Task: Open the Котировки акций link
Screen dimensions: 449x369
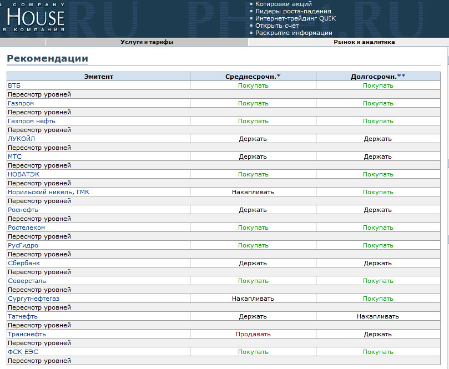Action: tap(284, 4)
